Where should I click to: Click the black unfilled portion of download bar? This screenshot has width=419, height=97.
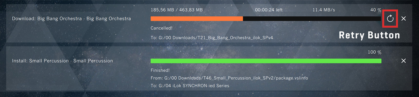click(312, 19)
